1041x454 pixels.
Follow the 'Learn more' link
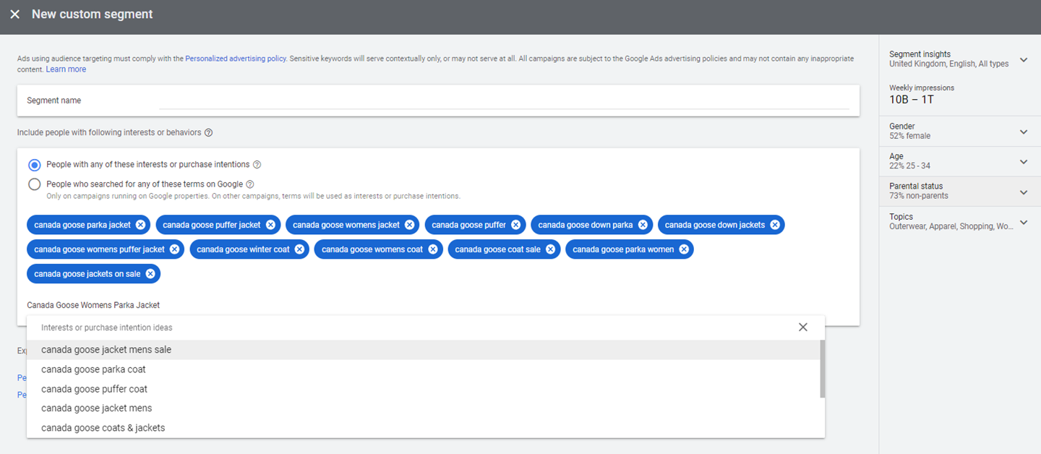click(x=66, y=69)
